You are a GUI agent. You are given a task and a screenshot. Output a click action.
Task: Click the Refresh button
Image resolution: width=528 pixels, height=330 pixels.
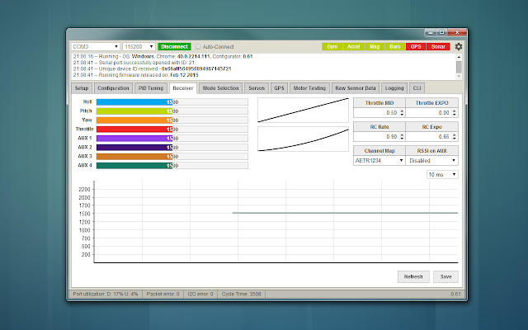click(413, 276)
